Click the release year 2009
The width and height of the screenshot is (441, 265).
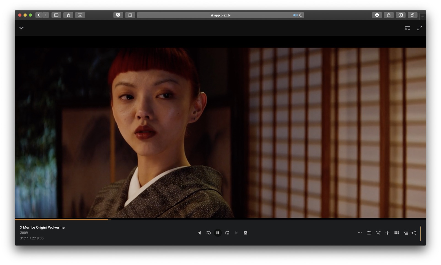(24, 233)
